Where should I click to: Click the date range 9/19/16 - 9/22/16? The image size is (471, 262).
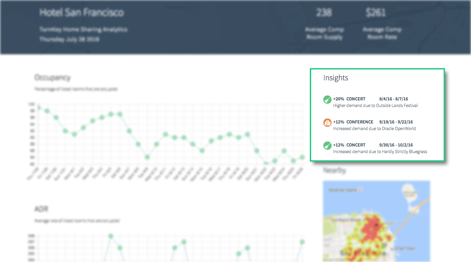pos(396,122)
